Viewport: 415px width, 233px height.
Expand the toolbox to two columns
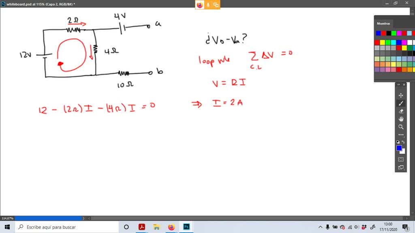click(x=399, y=85)
